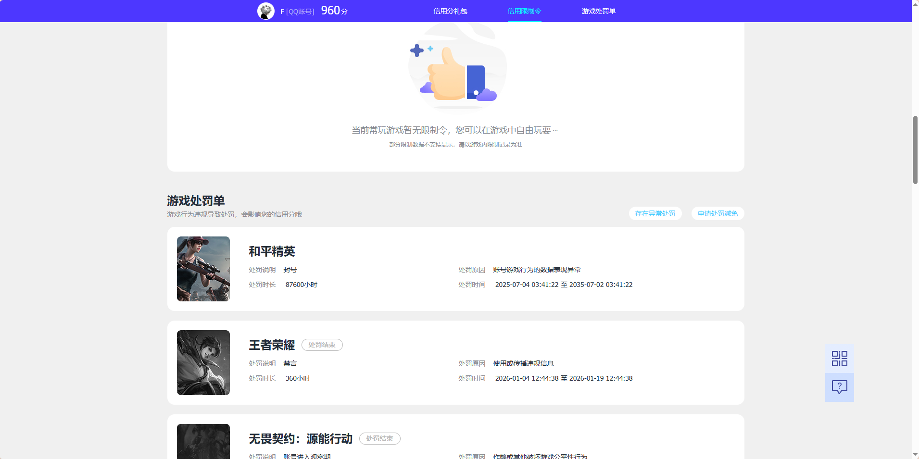This screenshot has height=459, width=919.
Task: Open the 无畏契约 game cover thumbnail
Action: point(203,441)
